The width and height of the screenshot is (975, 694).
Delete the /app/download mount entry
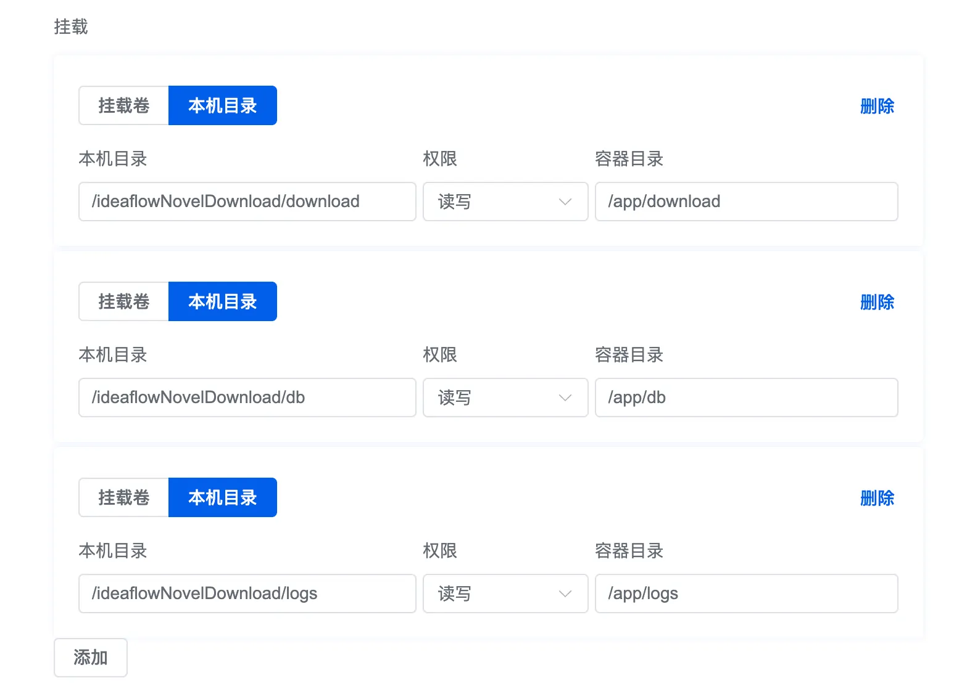877,106
